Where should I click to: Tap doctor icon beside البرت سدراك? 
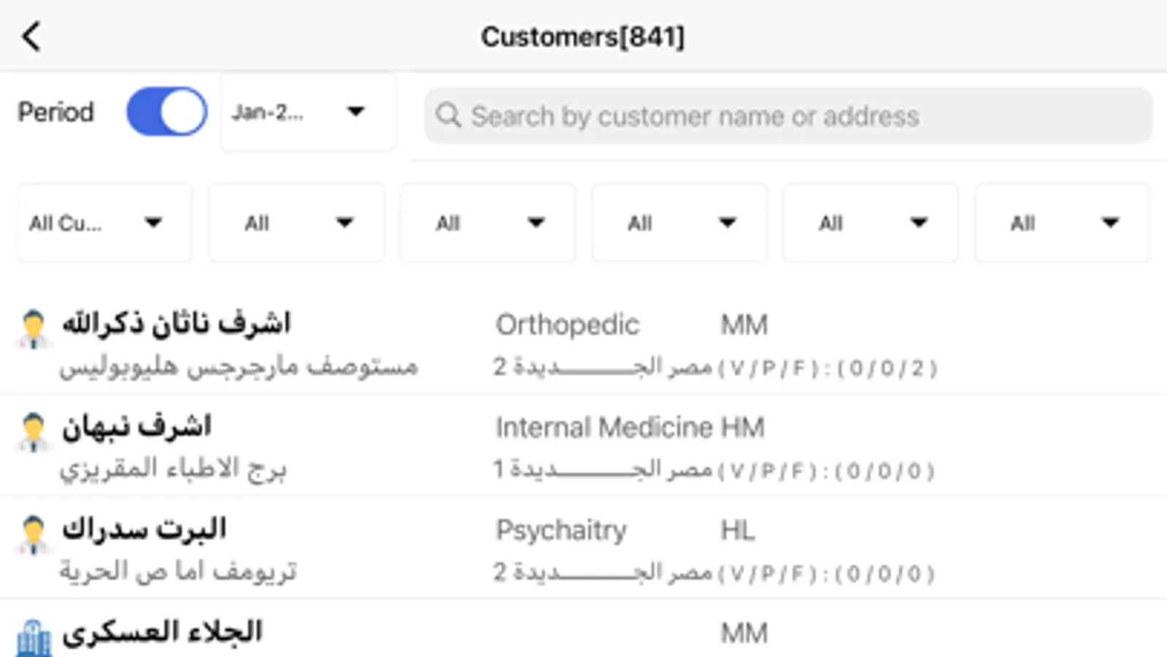pyautogui.click(x=34, y=534)
